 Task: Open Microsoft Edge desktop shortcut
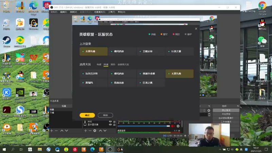[x=33, y=8]
